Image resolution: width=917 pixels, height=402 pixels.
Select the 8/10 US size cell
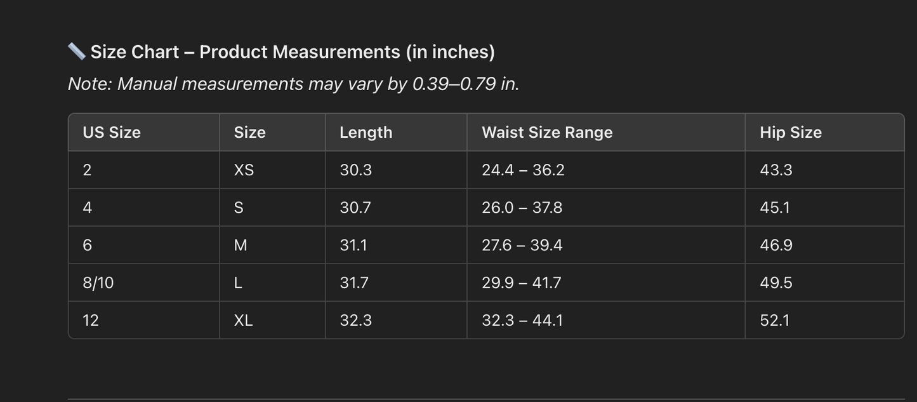tap(98, 283)
